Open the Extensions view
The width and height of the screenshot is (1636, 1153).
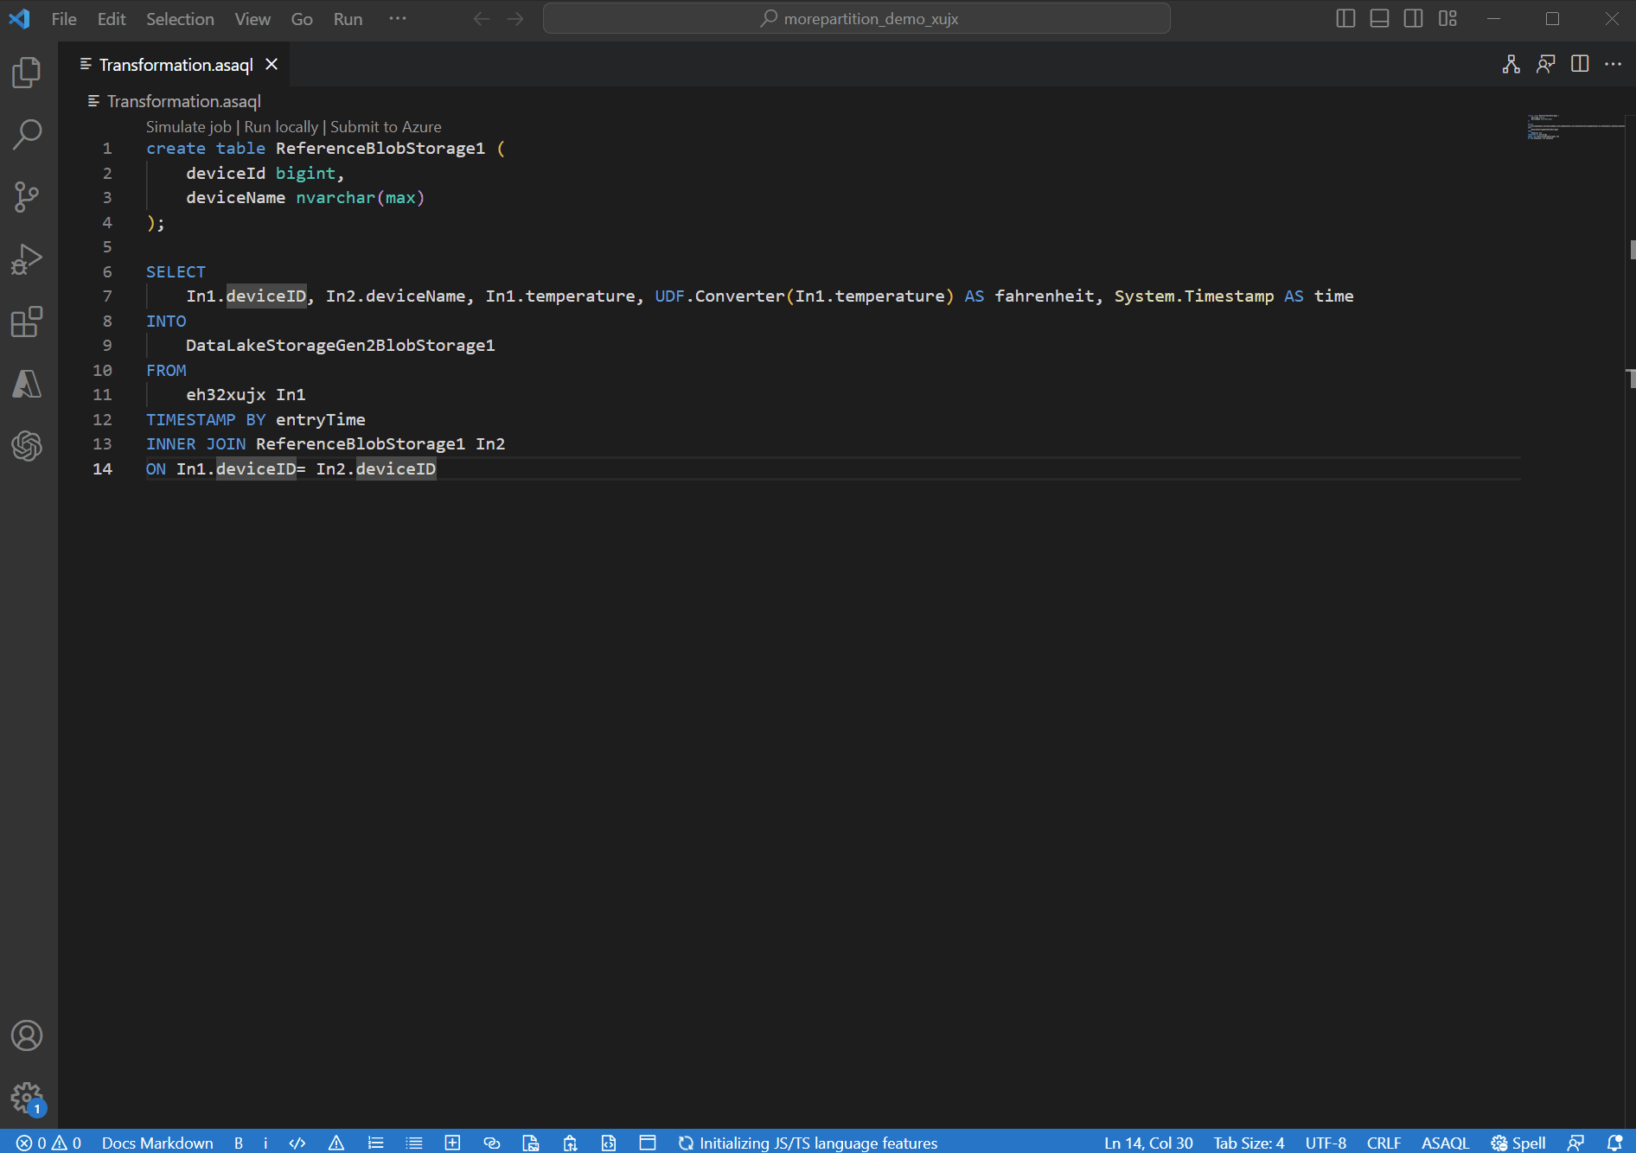coord(27,322)
